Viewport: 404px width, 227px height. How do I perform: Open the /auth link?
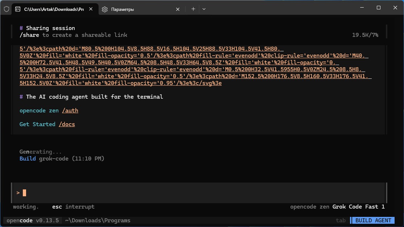coord(70,111)
